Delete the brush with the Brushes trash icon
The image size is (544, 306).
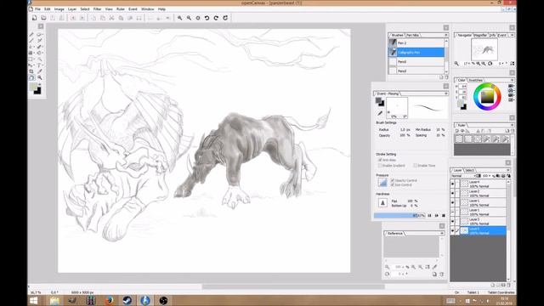coord(446,77)
